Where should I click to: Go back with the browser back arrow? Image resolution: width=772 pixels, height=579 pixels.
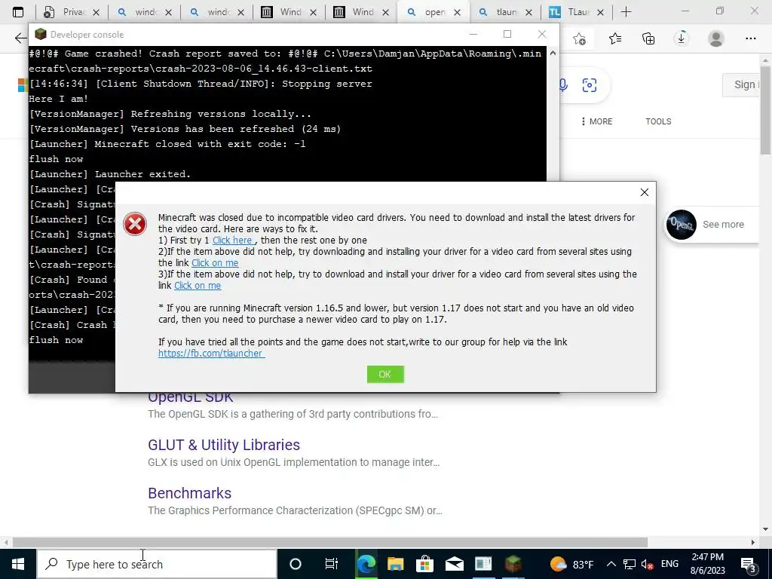pos(20,38)
